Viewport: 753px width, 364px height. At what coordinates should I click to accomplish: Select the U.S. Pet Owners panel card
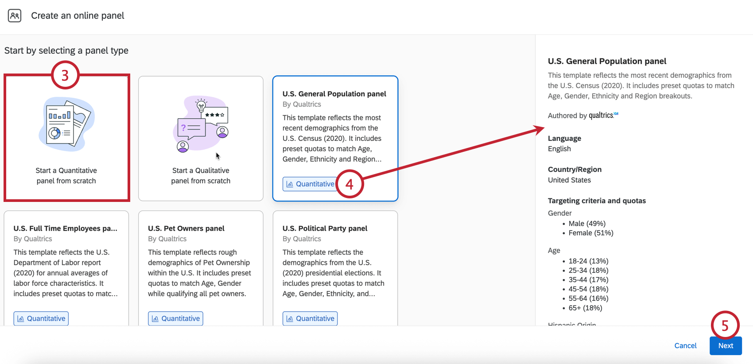(201, 268)
